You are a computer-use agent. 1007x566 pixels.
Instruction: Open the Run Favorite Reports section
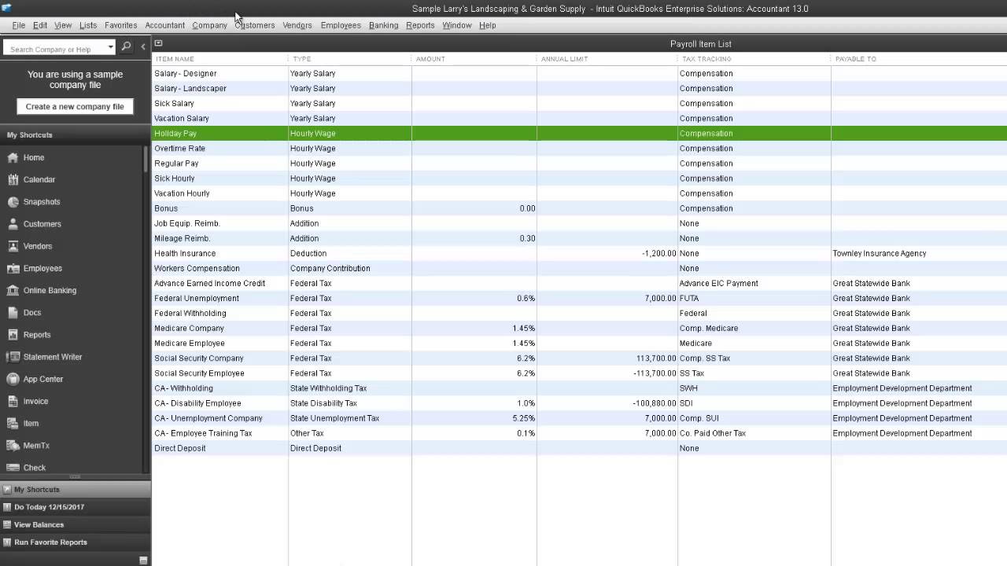click(76, 542)
